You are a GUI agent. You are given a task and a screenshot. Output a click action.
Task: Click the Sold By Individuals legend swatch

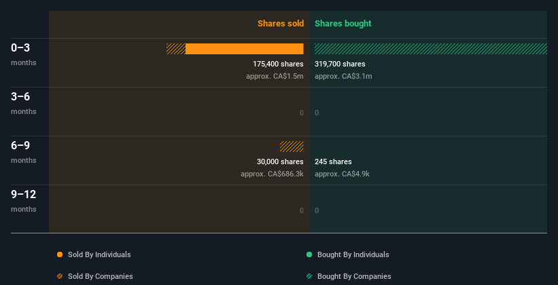pyautogui.click(x=60, y=254)
